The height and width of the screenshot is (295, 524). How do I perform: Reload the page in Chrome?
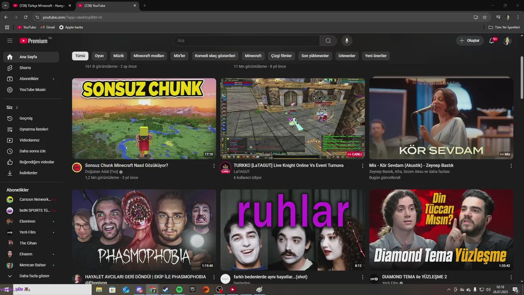[25, 17]
